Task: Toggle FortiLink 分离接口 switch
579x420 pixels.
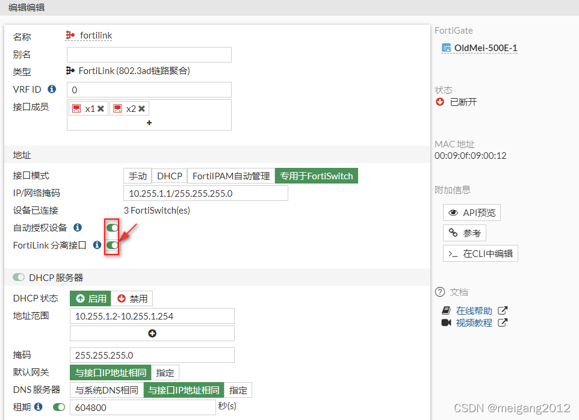Action: pos(113,245)
